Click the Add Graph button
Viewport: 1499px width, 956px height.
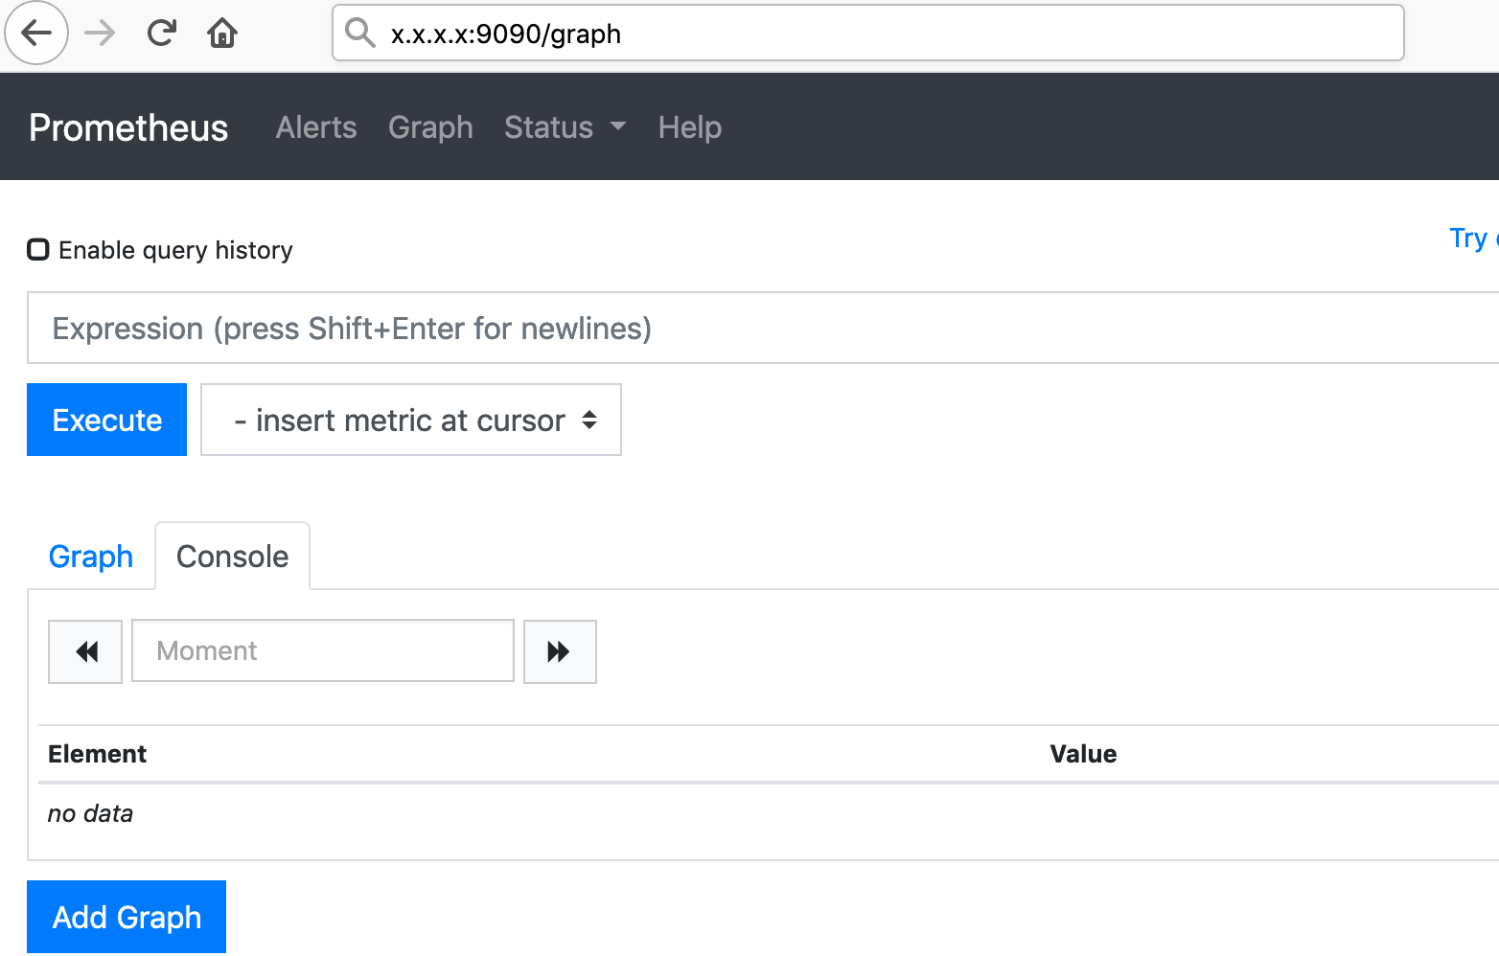[x=127, y=917]
